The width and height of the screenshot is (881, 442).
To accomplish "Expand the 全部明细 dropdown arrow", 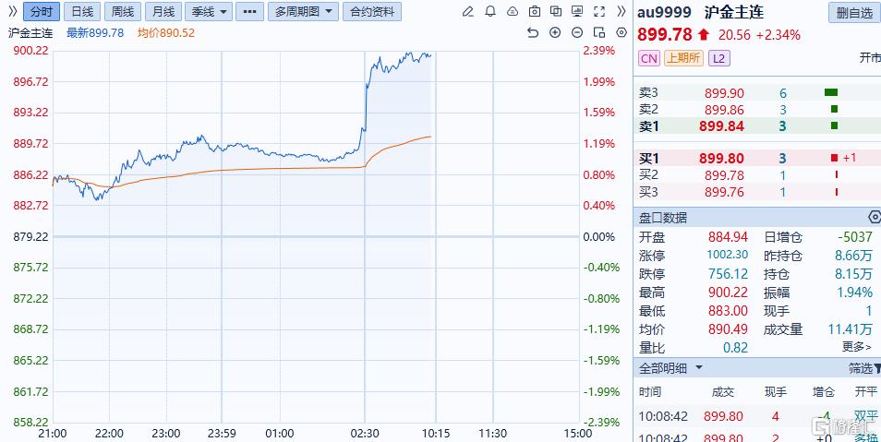I will (x=699, y=368).
